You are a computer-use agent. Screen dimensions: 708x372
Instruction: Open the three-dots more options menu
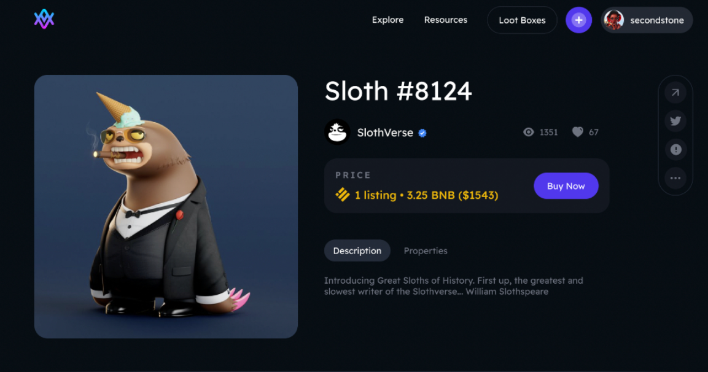point(675,178)
